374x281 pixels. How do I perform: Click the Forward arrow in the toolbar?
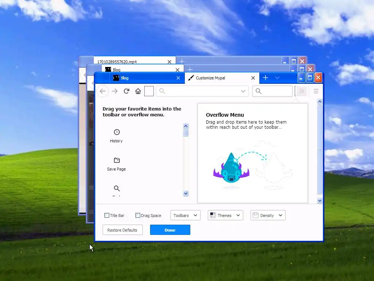[115, 91]
